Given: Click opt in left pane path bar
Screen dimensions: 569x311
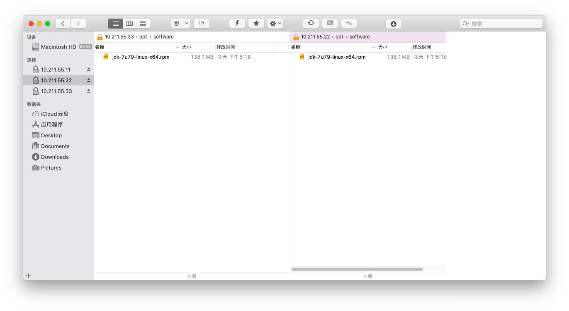Looking at the screenshot, I should pyautogui.click(x=143, y=37).
